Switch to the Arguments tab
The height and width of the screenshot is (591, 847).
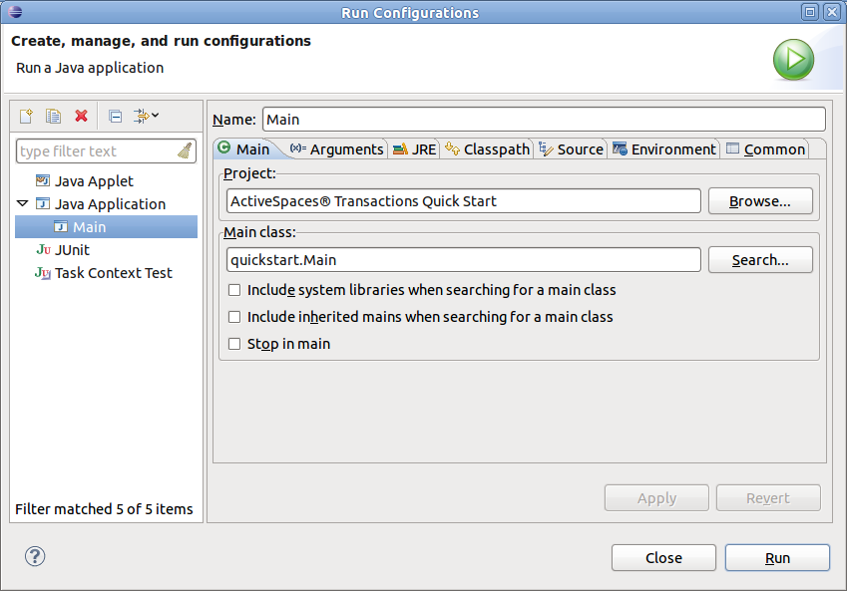pos(343,148)
